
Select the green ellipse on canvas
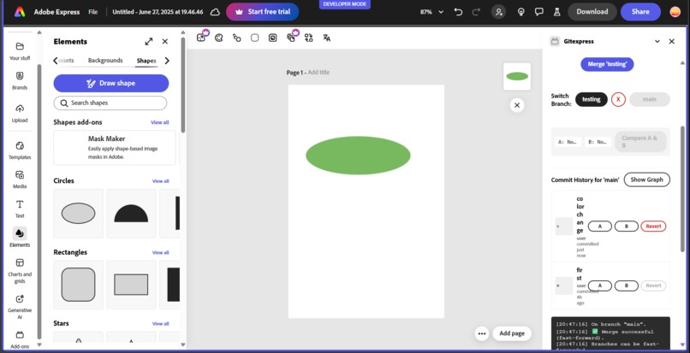click(358, 156)
